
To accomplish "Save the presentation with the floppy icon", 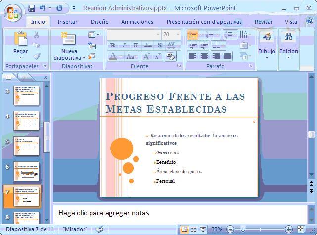I will click(32, 8).
